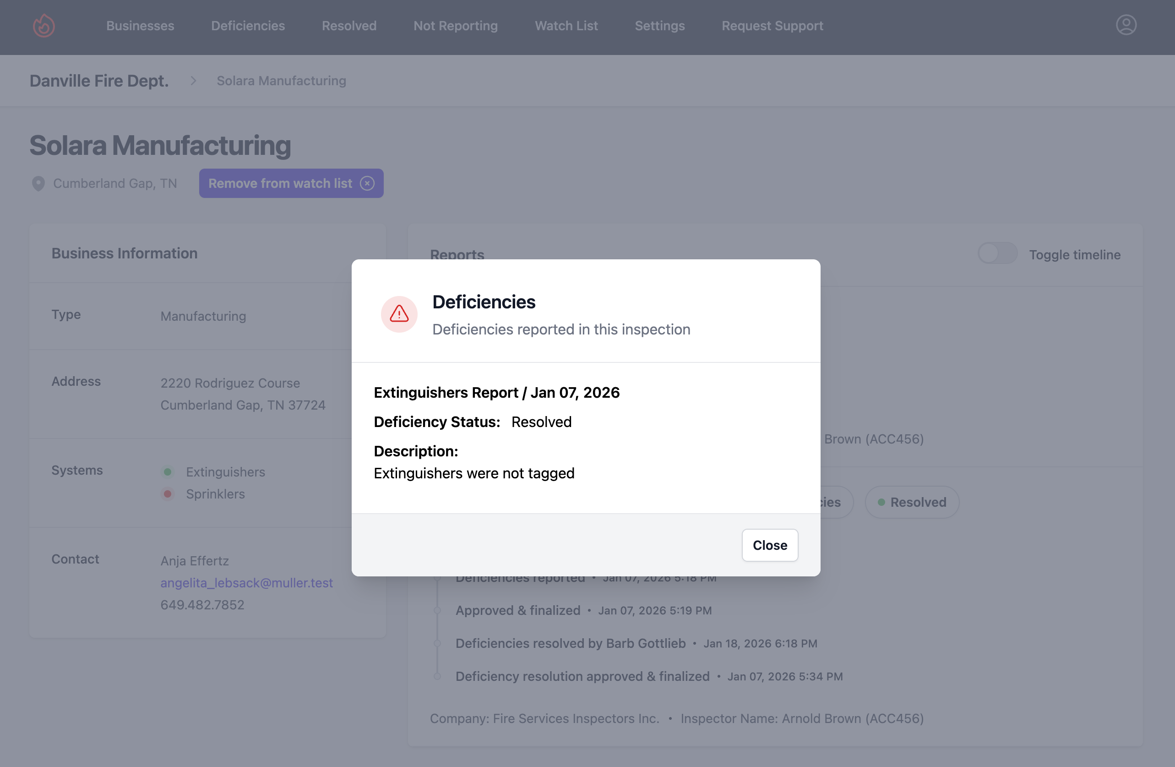Select Remove from watch list
The width and height of the screenshot is (1175, 767).
tap(280, 183)
